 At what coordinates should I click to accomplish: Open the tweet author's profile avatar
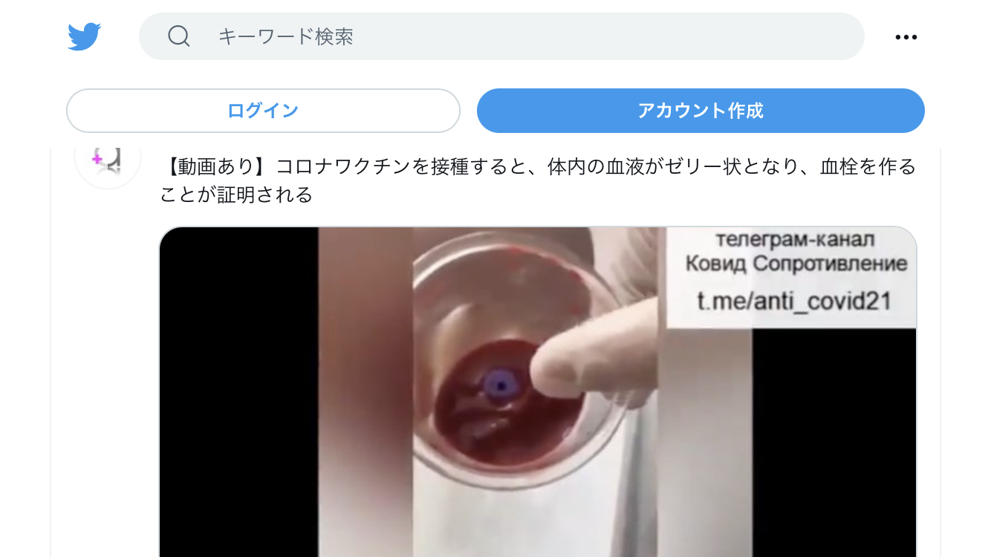point(108,158)
